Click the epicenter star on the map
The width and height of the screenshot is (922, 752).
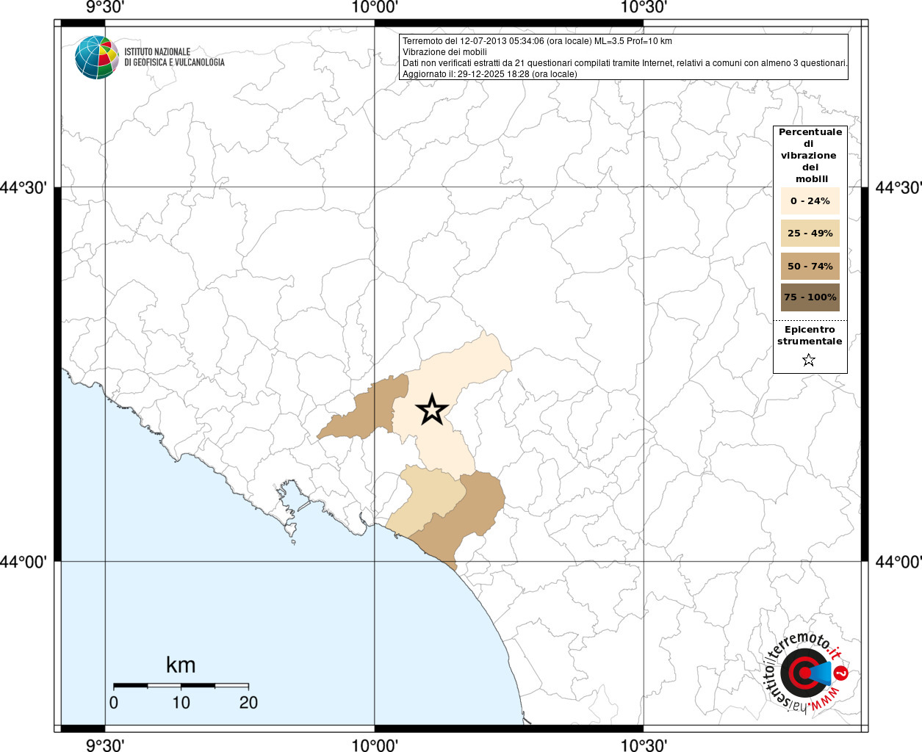432,410
